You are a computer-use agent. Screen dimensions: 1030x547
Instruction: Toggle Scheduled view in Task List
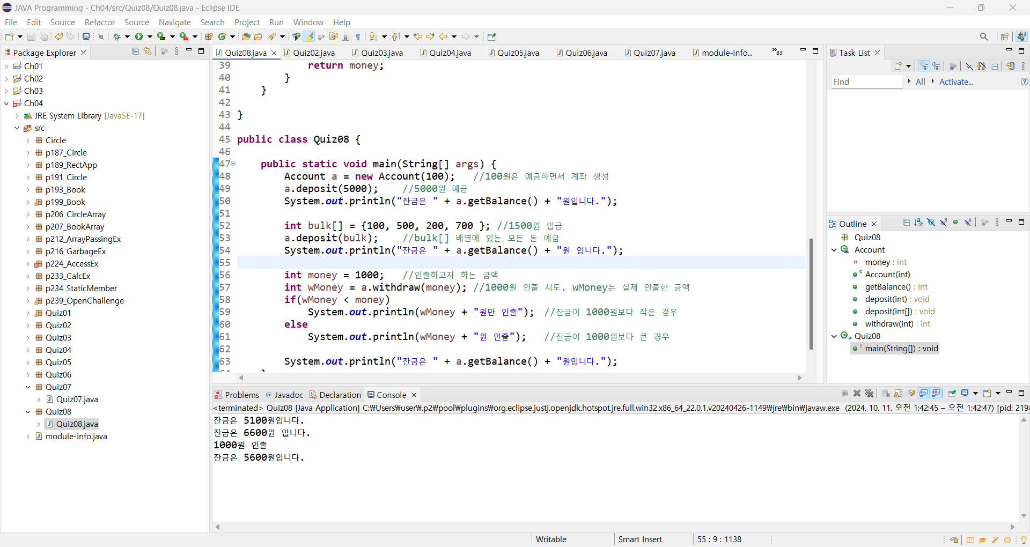click(x=937, y=66)
